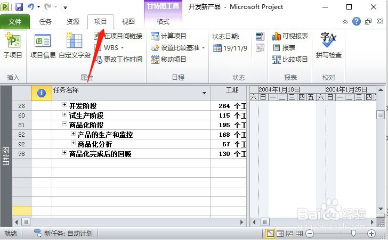Click the zoom in plus button
The width and height of the screenshot is (388, 240).
pos(371,233)
